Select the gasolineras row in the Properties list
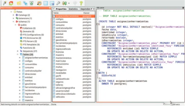The width and height of the screenshot is (185, 106). (x=74, y=40)
